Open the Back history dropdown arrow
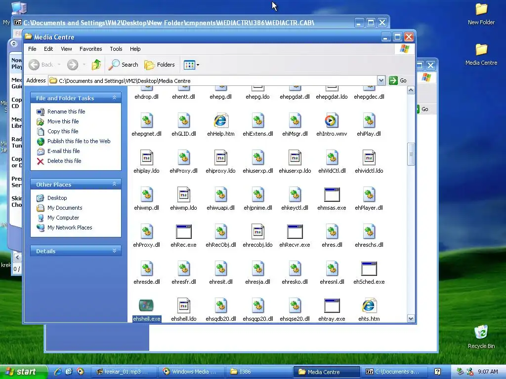Screen dimensions: 506x379 [x=59, y=65]
